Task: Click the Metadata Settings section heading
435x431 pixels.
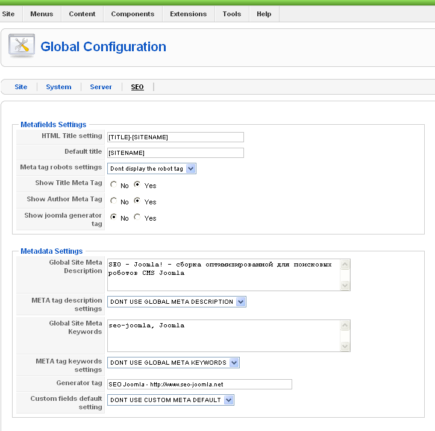Action: point(52,251)
